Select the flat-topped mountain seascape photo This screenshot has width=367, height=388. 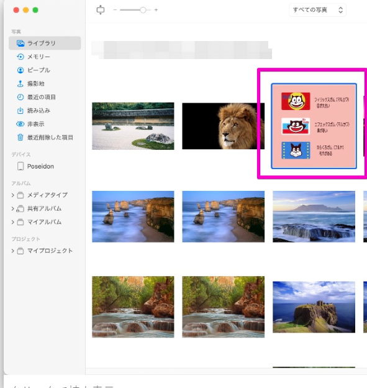point(314,216)
